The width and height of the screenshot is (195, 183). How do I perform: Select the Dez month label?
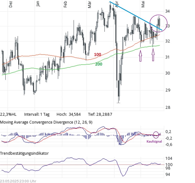[x=10, y=4]
